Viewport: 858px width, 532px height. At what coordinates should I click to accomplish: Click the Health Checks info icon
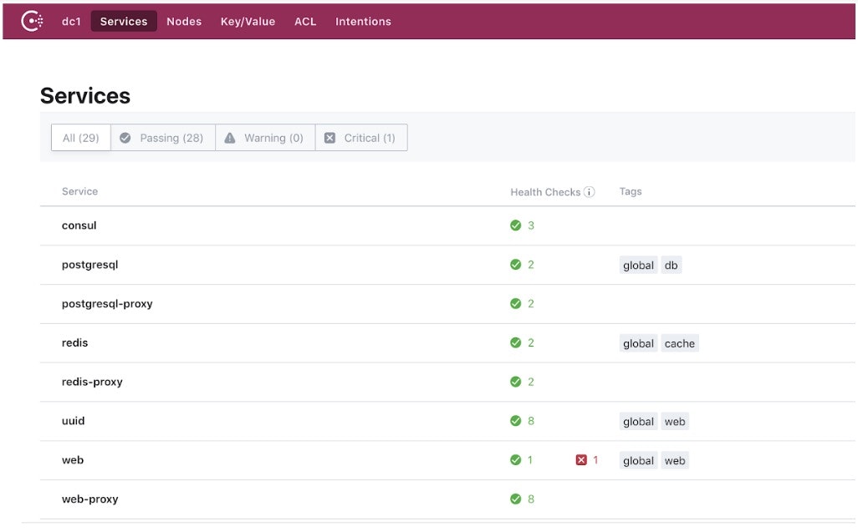590,192
